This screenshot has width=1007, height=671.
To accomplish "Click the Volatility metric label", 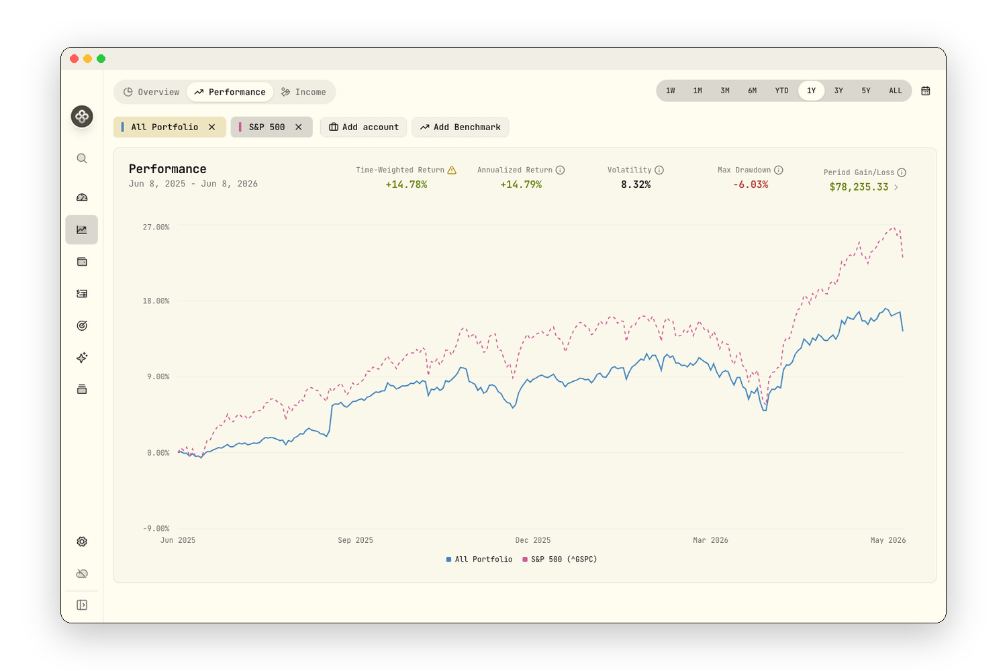I will (x=630, y=170).
